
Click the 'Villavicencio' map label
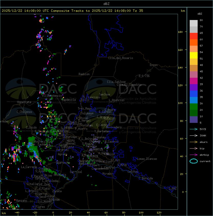click(x=52, y=96)
